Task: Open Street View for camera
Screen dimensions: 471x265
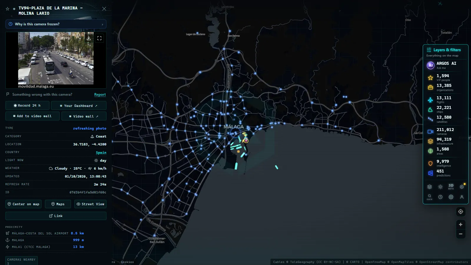Action: [90, 204]
